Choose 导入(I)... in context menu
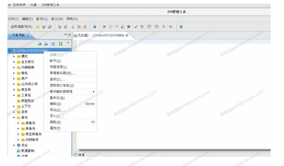284x166 pixels. (x=70, y=116)
